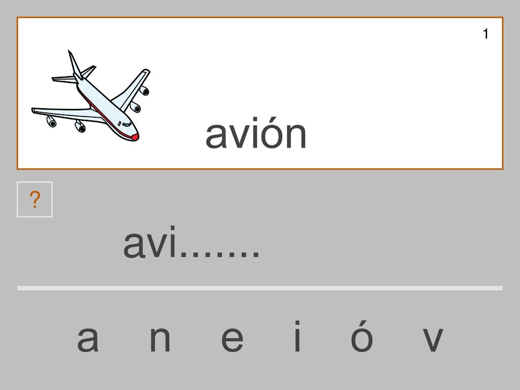Screen dimensions: 520x390
Task: Select the accented letter 'ó'
Action: (x=362, y=336)
